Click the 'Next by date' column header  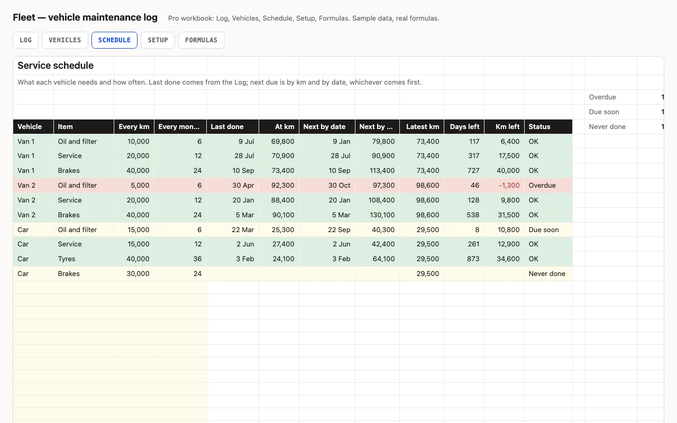[327, 127]
